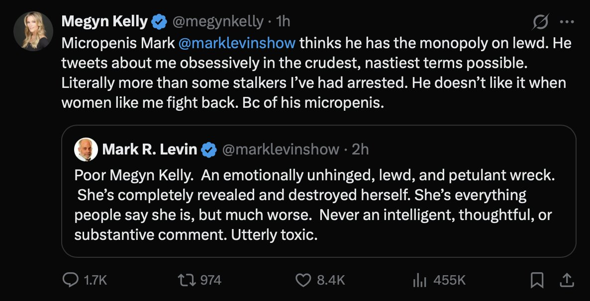
Task: Open the three-dot more options menu
Action: pyautogui.click(x=567, y=22)
